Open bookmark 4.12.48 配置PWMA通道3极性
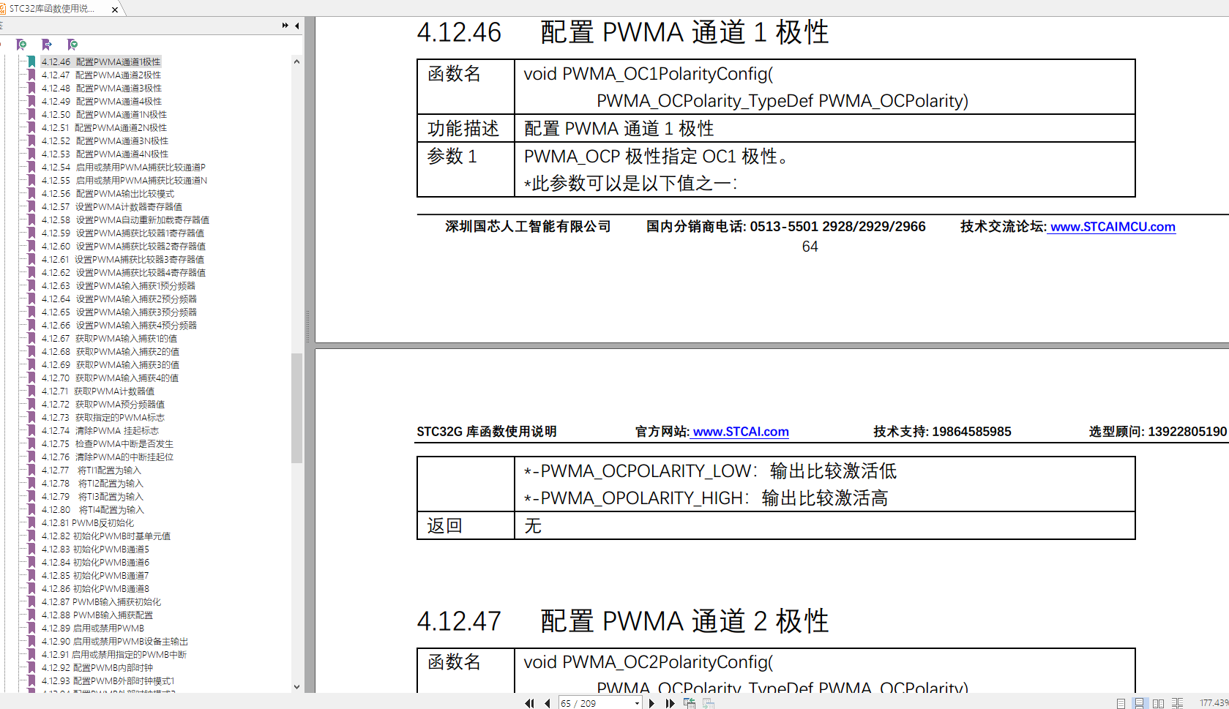This screenshot has width=1229, height=709. click(x=101, y=89)
